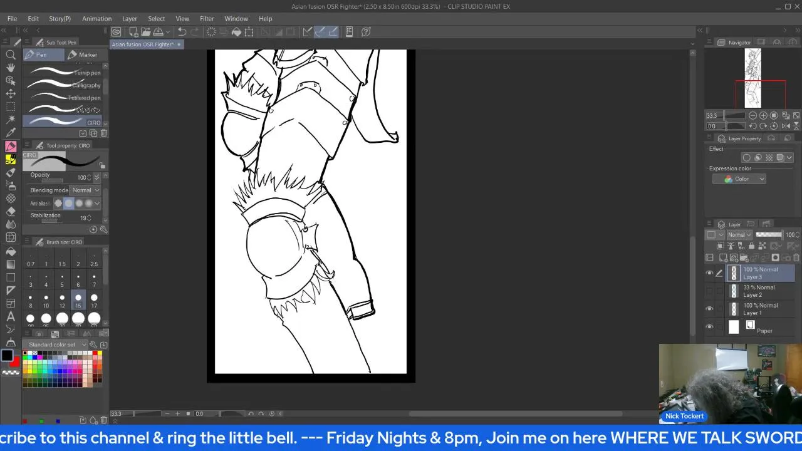This screenshot has height=451, width=802.
Task: Select the Operation object tool
Action: tap(11, 80)
